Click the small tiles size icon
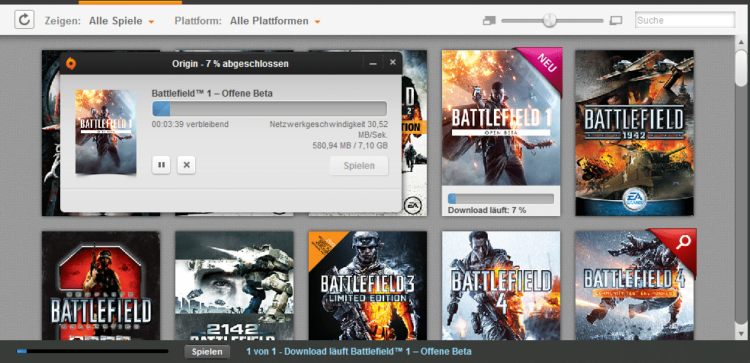The height and width of the screenshot is (363, 750). coord(489,21)
